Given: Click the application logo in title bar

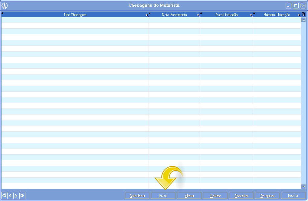Looking at the screenshot, I should pyautogui.click(x=5, y=5).
